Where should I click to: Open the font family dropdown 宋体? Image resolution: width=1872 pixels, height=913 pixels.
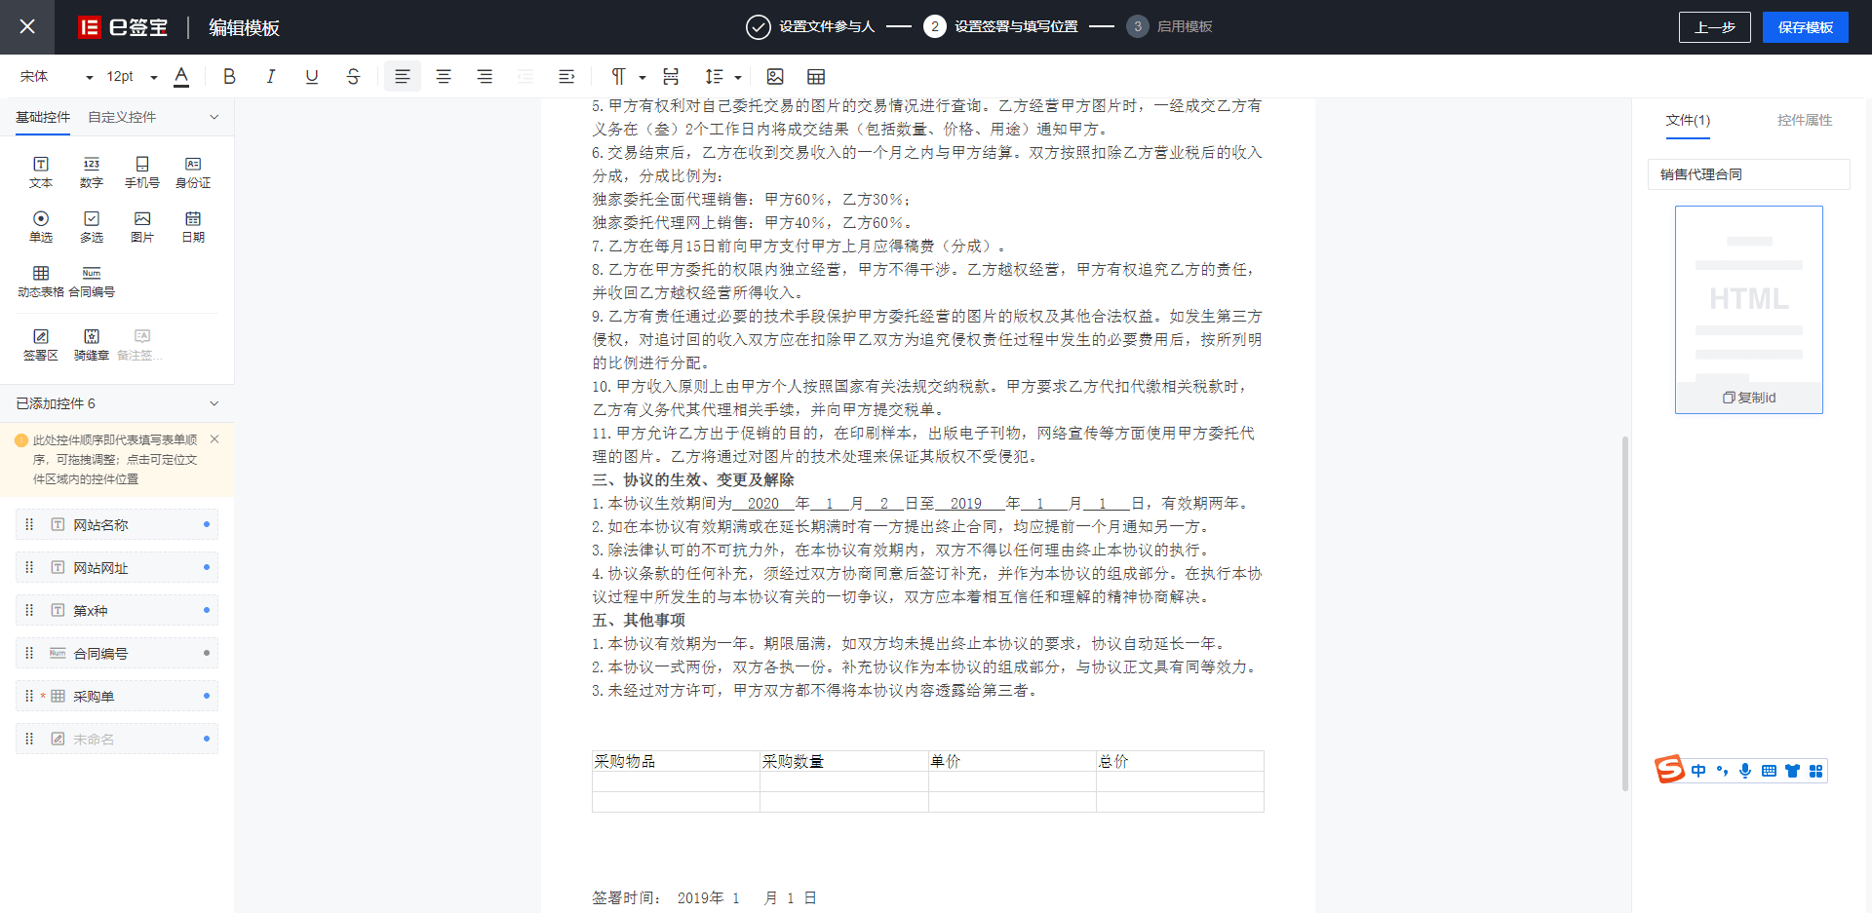(x=57, y=76)
